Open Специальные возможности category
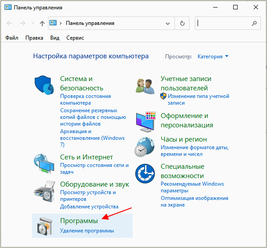The height and width of the screenshot is (248, 267). point(182,171)
